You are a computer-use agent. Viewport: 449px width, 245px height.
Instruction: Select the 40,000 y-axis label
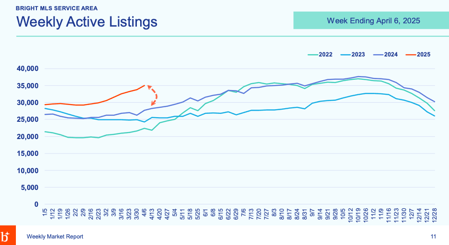28,69
